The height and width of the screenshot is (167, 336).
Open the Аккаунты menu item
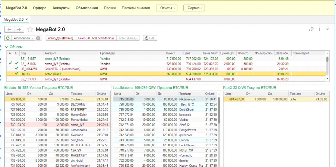[61, 8]
